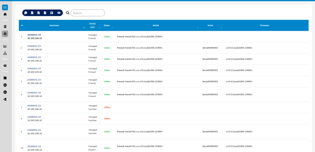Open the users group icon in sidebar
The height and width of the screenshot is (152, 315).
pos(5,66)
